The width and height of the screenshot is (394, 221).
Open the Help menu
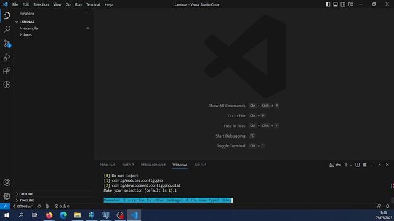(108, 4)
